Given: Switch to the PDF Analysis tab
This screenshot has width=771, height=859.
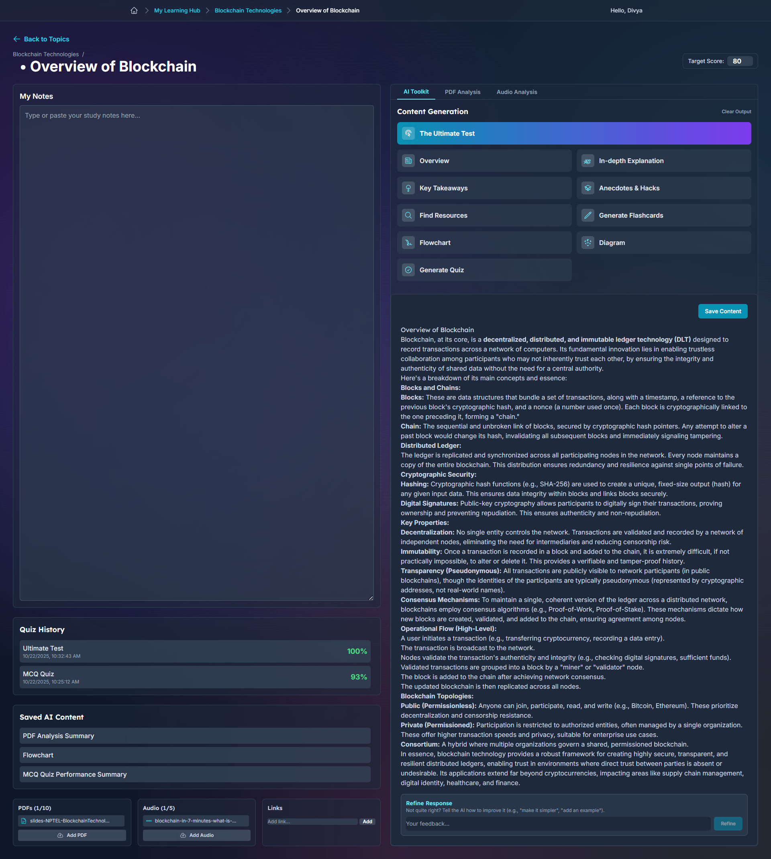Looking at the screenshot, I should [x=462, y=92].
